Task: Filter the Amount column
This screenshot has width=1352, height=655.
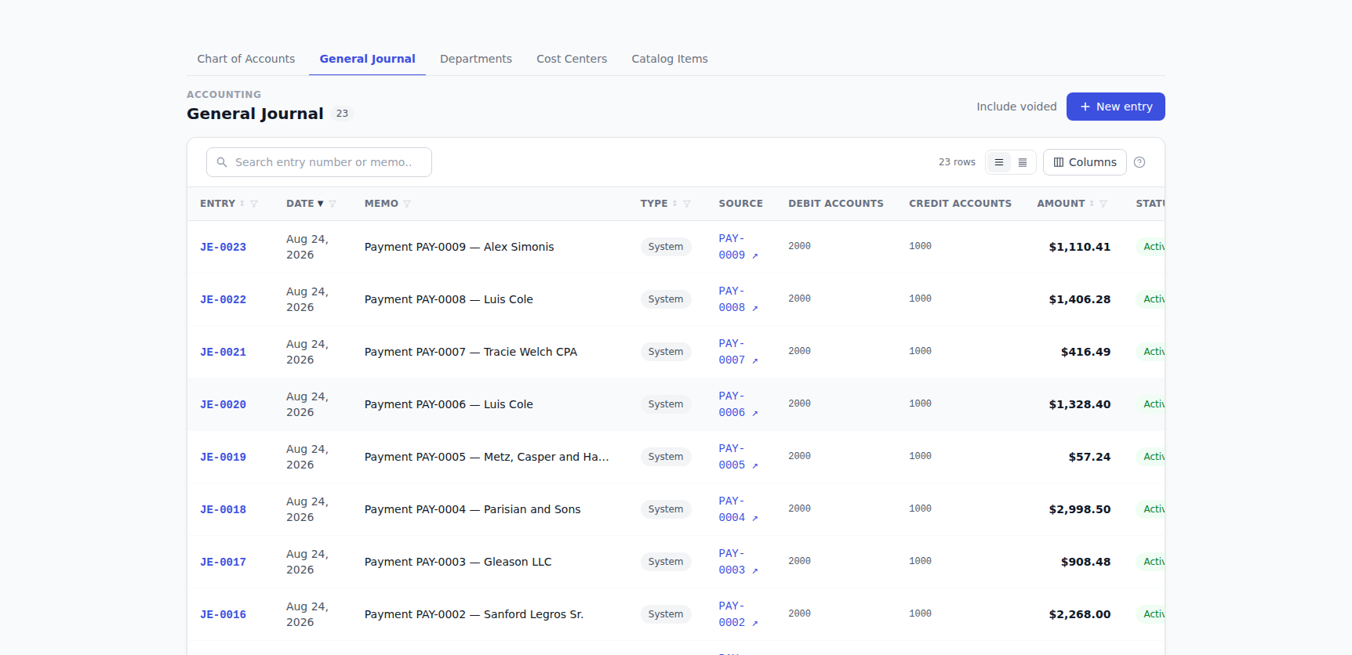Action: click(1103, 204)
